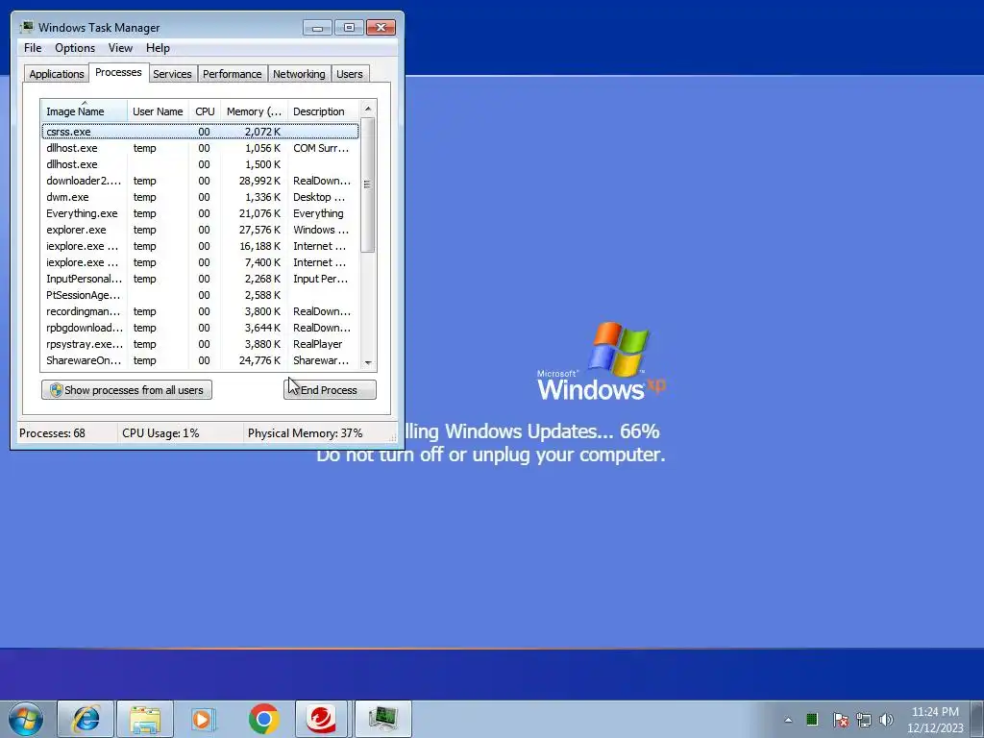Open Trend Micro taskbar icon

pyautogui.click(x=321, y=719)
